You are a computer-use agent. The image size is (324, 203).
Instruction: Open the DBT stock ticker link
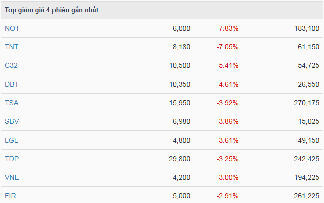12,85
